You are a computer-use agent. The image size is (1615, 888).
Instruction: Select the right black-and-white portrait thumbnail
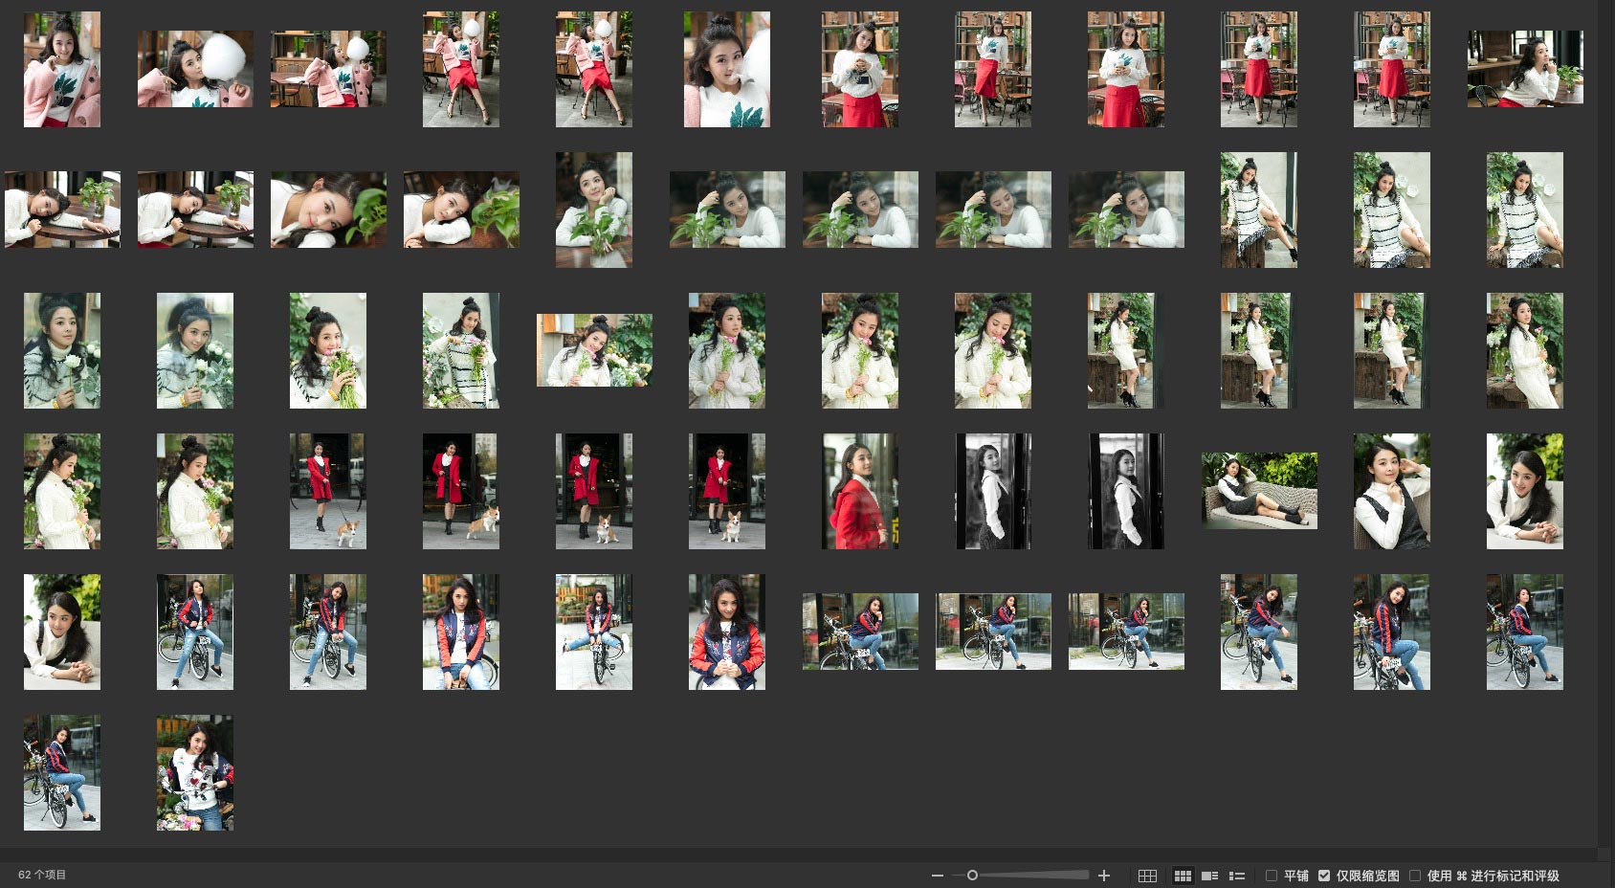[1126, 491]
